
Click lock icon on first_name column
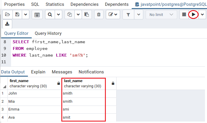[59, 83]
